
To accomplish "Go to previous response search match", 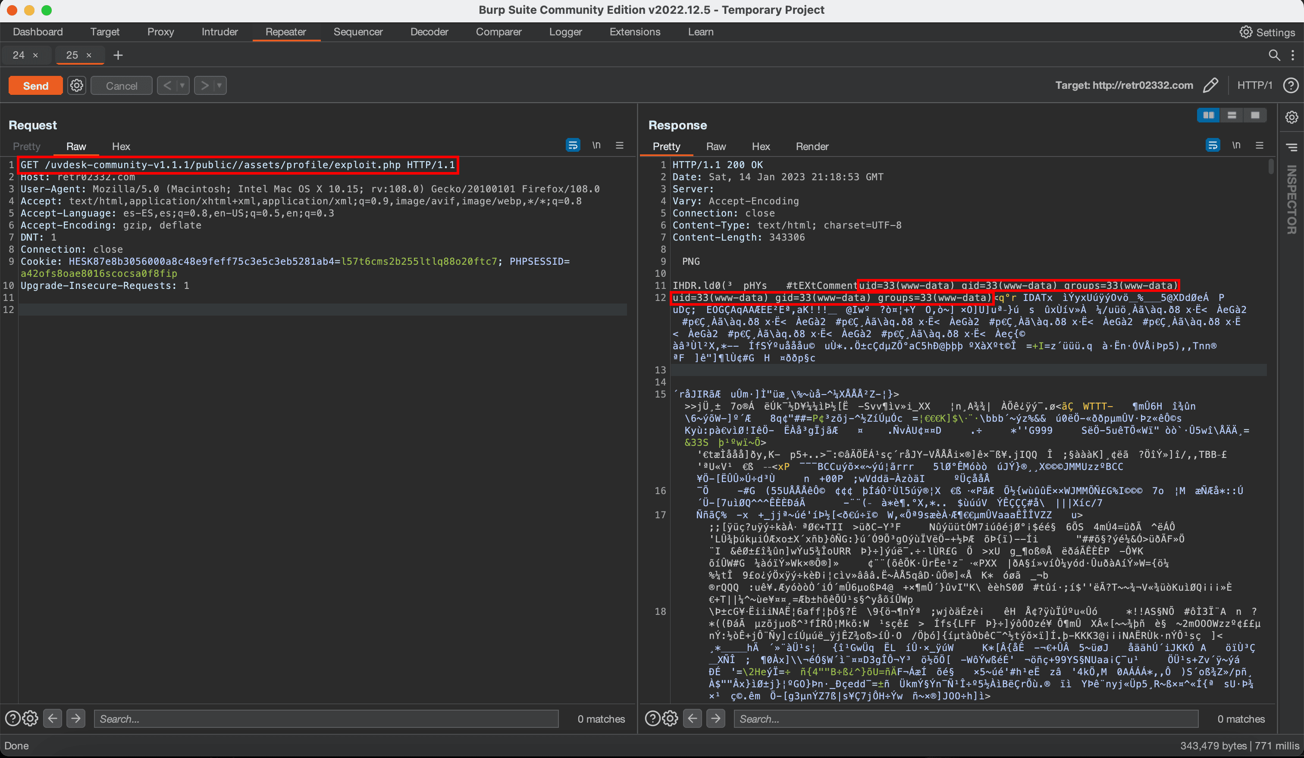I will [693, 718].
